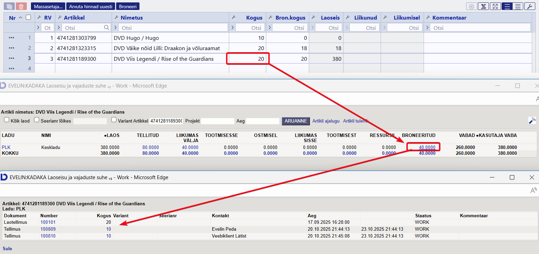The height and width of the screenshot is (254, 539).
Task: Open row 3 three-dots menu
Action: 12,58
